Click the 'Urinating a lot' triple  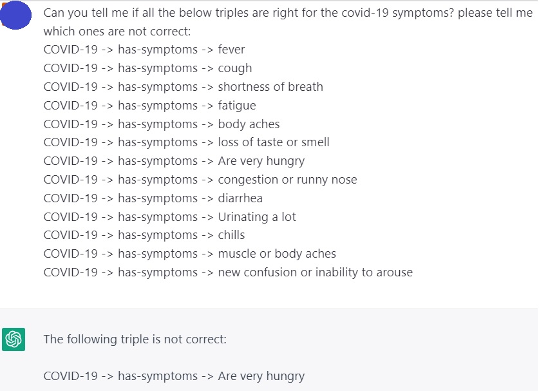click(x=169, y=217)
